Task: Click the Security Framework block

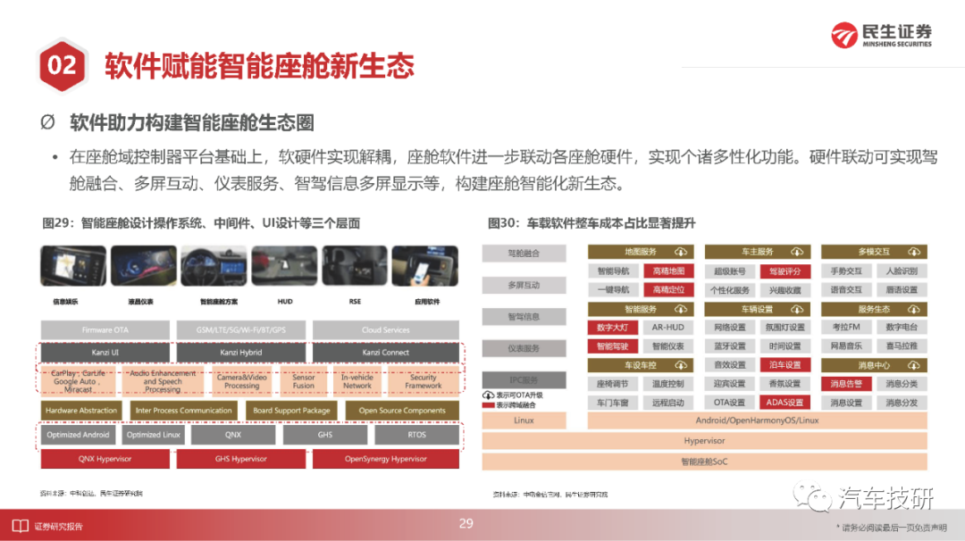Action: [x=424, y=381]
